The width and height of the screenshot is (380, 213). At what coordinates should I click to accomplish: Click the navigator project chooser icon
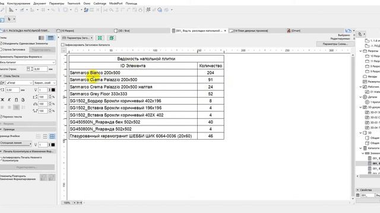tap(360, 34)
